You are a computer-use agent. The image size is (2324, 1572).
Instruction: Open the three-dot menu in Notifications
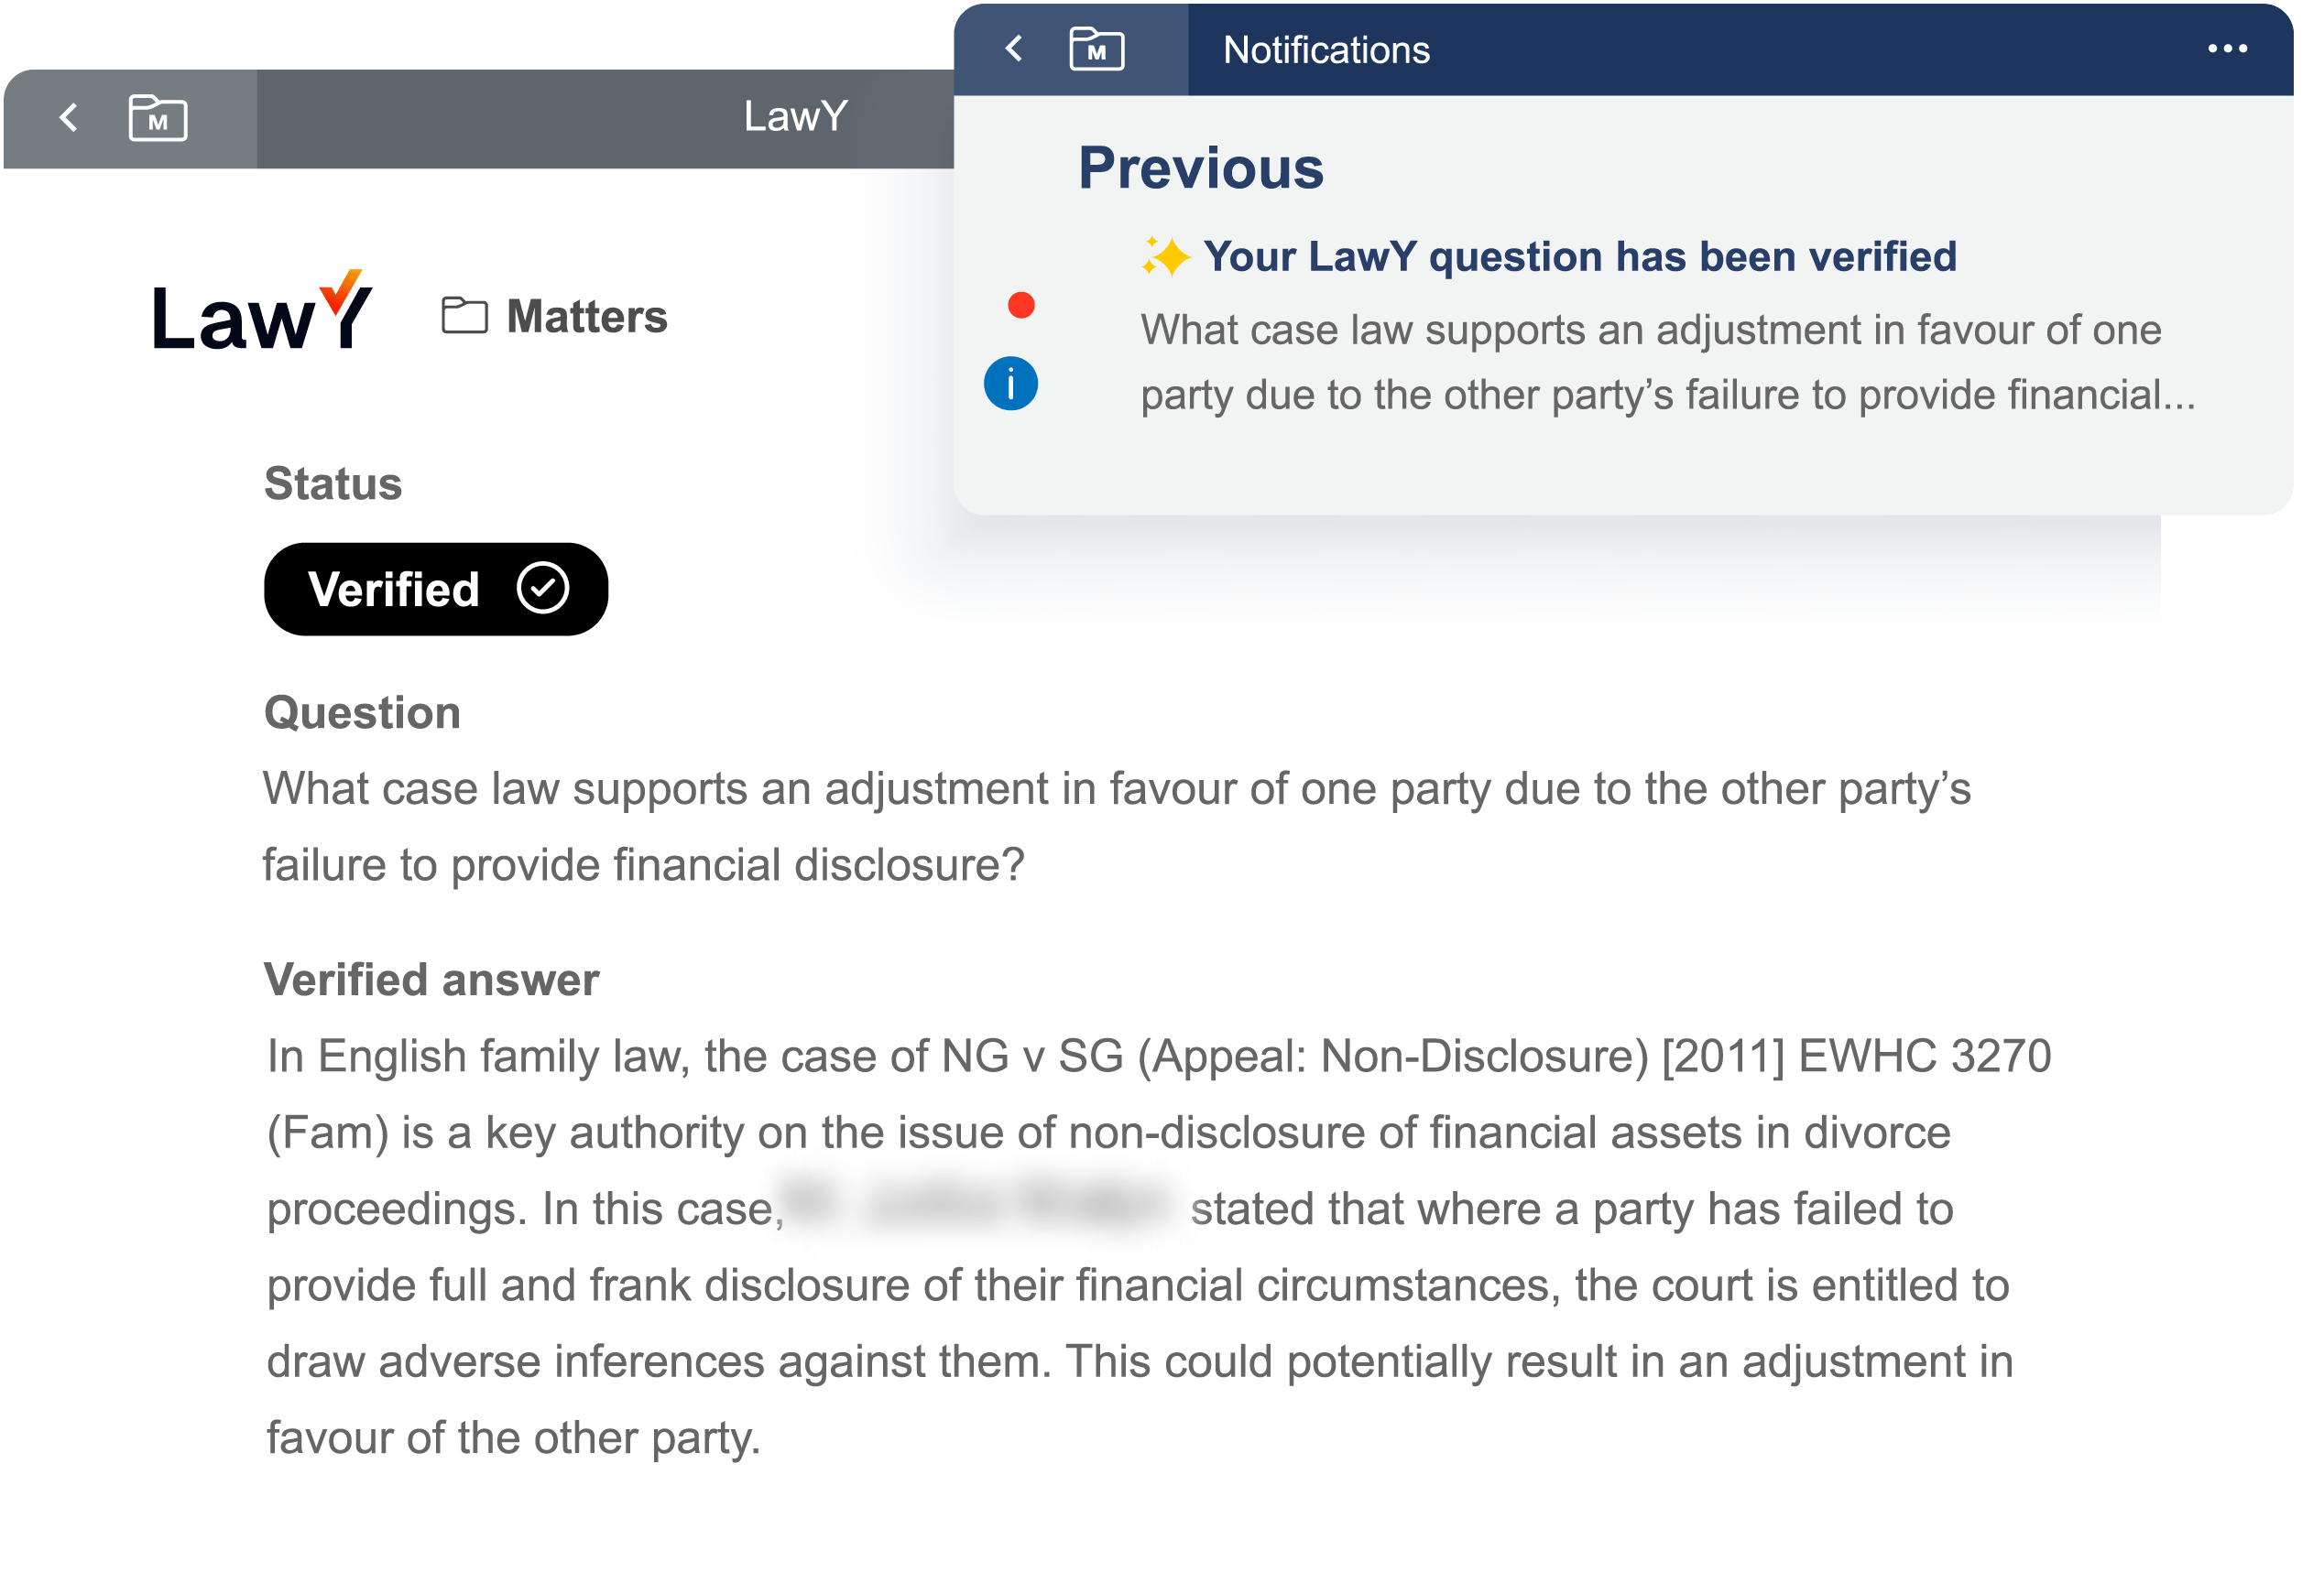pyautogui.click(x=2227, y=48)
